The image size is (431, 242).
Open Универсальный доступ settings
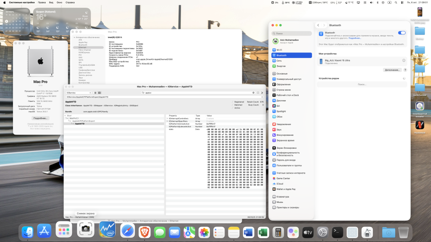[292, 79]
